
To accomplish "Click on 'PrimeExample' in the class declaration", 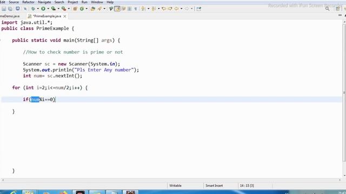I will [x=52, y=29].
